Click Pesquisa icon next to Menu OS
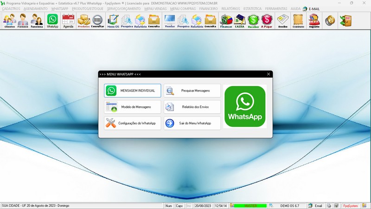This screenshot has height=209, width=371. click(x=127, y=21)
